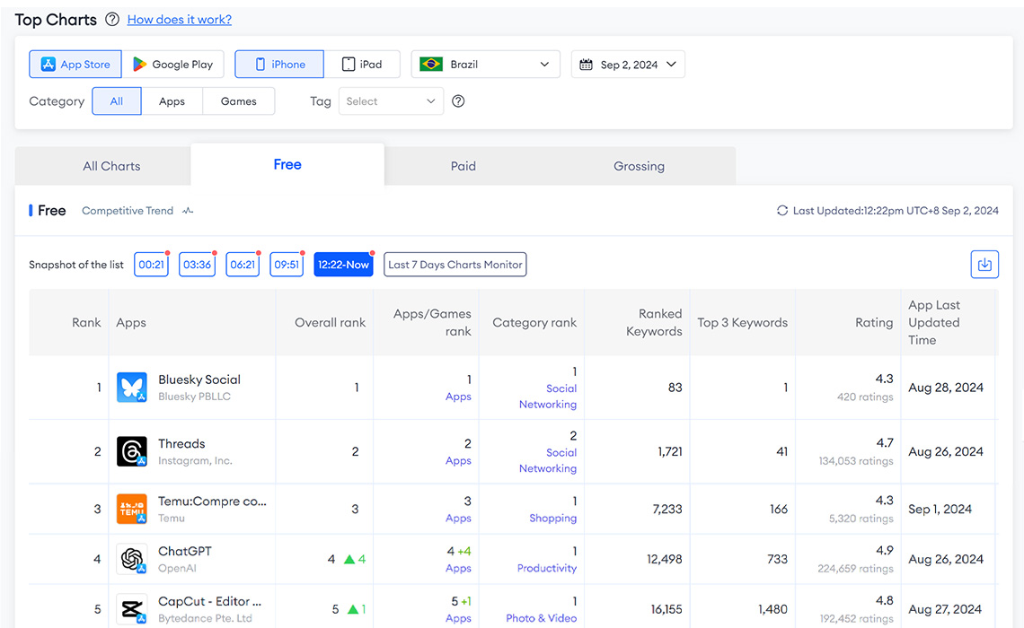Open the Bluesky Social app name
This screenshot has width=1024, height=628.
(x=199, y=379)
